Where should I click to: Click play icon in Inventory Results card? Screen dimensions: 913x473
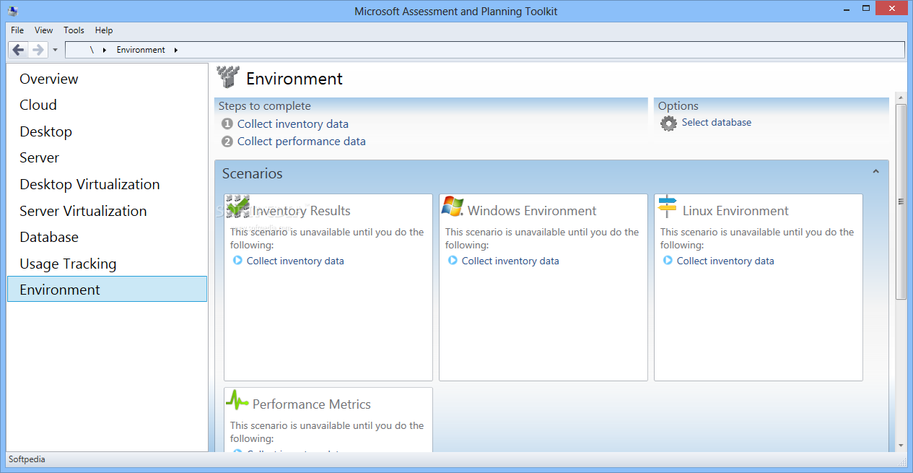[x=237, y=261]
